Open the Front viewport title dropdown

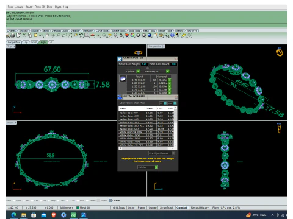[x=16, y=123]
